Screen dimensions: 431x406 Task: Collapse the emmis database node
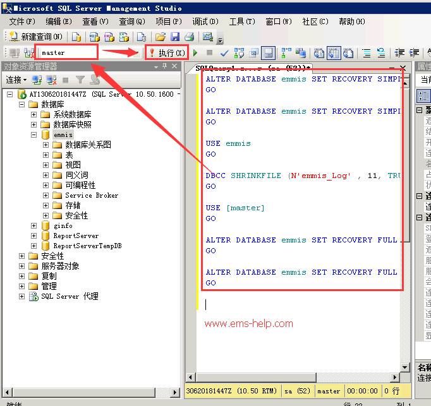pos(33,135)
